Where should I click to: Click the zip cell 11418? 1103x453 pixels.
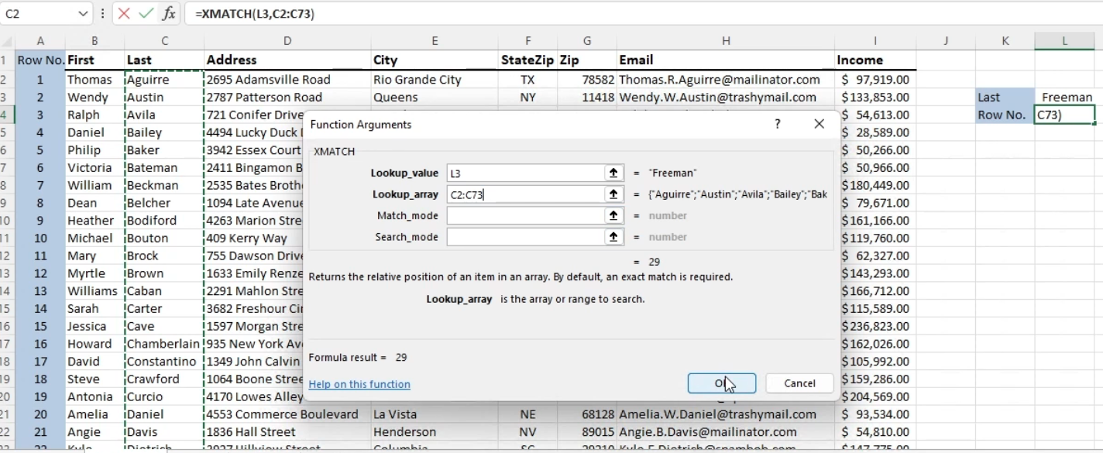[x=587, y=98]
